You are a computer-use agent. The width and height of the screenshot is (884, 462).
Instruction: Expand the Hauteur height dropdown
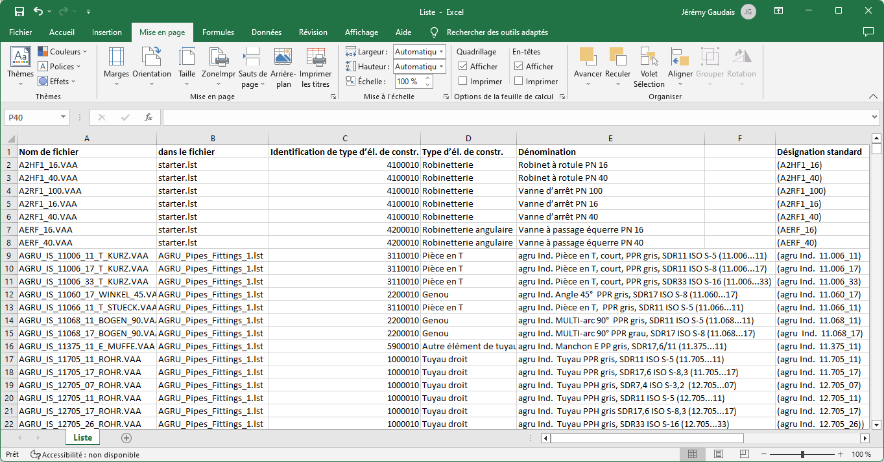click(441, 67)
